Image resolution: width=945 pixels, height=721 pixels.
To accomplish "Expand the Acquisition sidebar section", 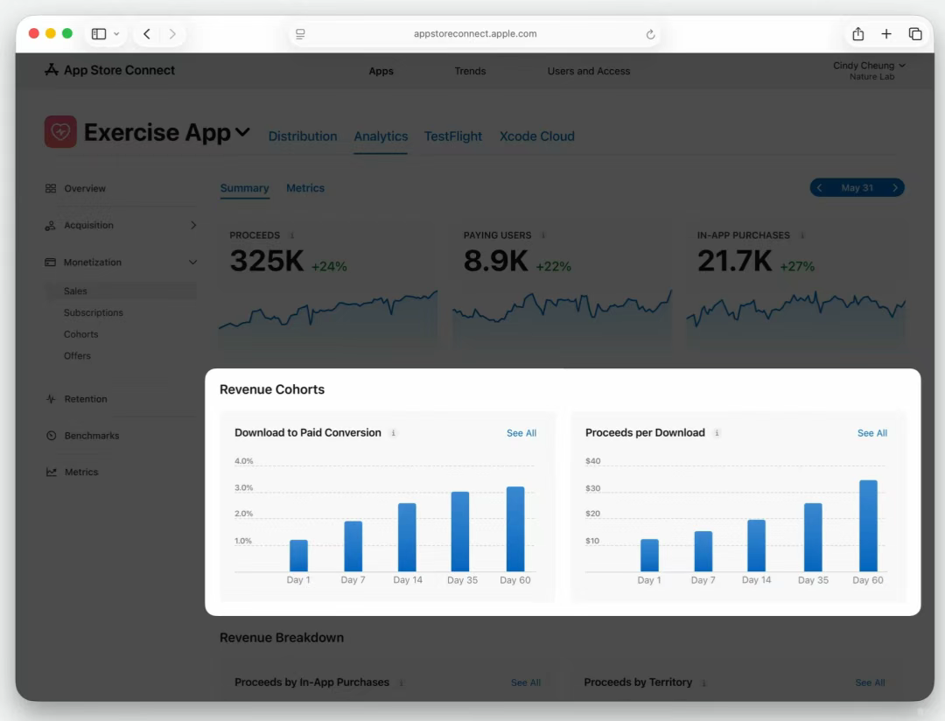I will (192, 226).
